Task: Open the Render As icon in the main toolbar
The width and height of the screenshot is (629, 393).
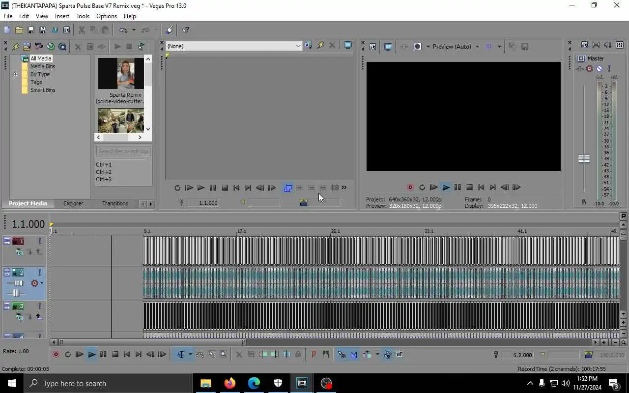Action: [x=55, y=30]
